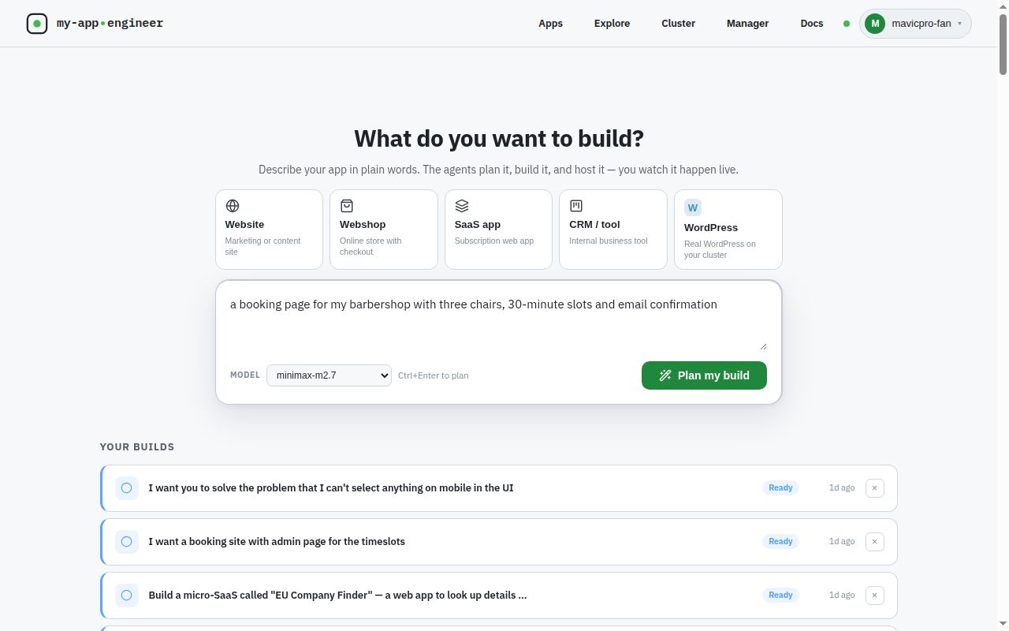Click the my-app-engineer logo icon
The height and width of the screenshot is (631, 1009).
pos(37,24)
